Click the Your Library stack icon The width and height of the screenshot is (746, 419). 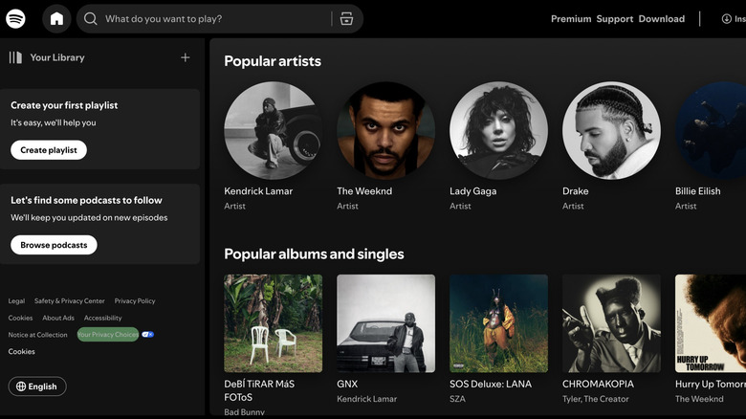[x=15, y=57]
